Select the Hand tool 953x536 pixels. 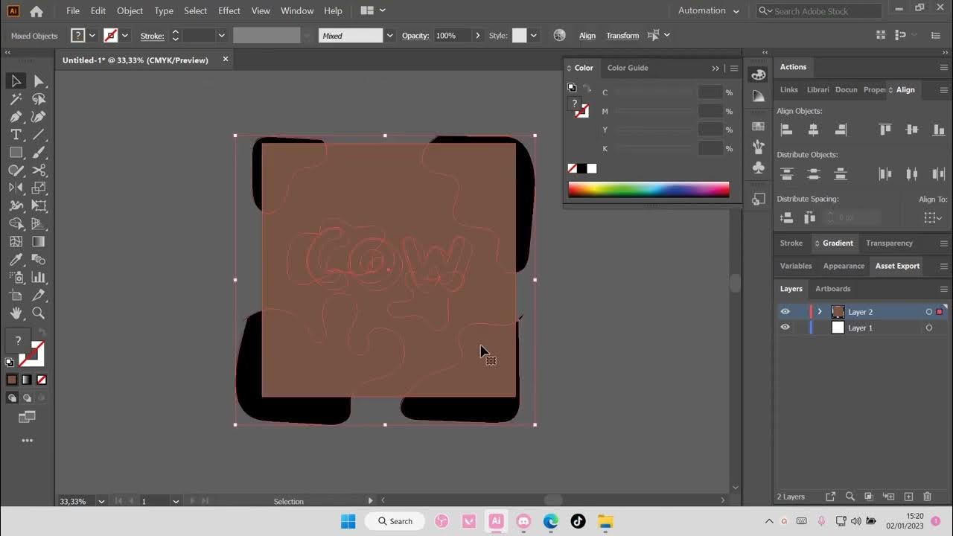tap(16, 313)
